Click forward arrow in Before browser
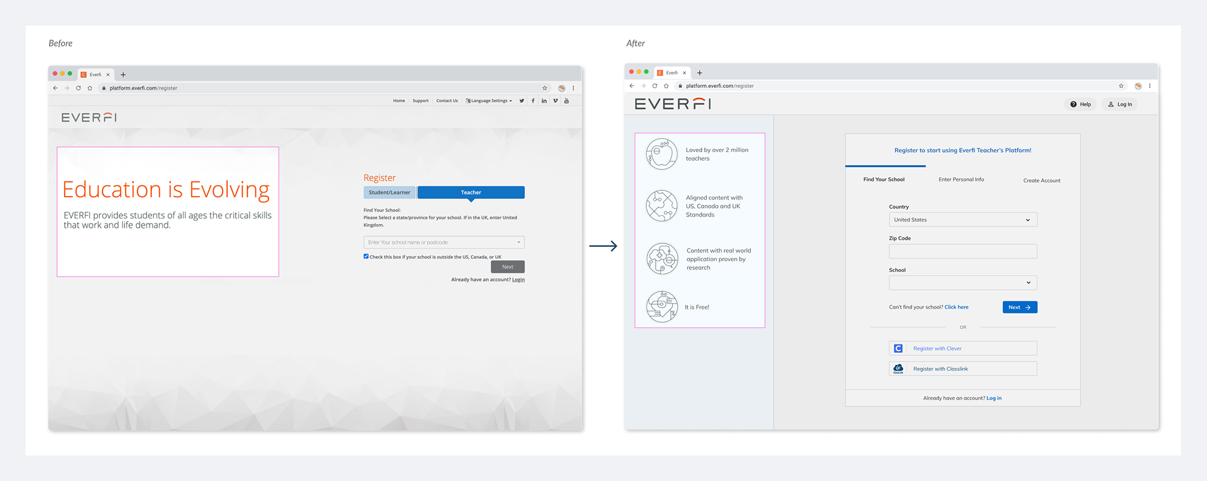 (x=67, y=88)
